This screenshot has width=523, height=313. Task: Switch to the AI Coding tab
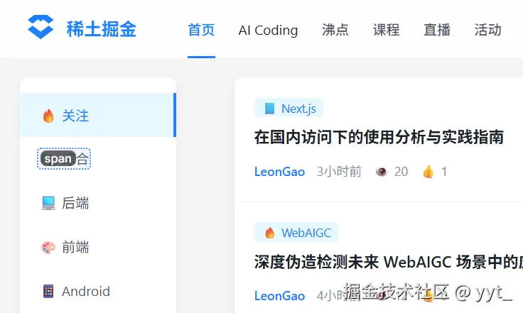tap(268, 30)
